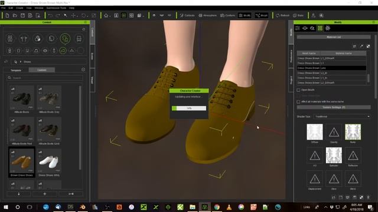The height and width of the screenshot is (212, 378).
Task: Select Brown Dress Shoes thumbnail
Action: [x=22, y=163]
